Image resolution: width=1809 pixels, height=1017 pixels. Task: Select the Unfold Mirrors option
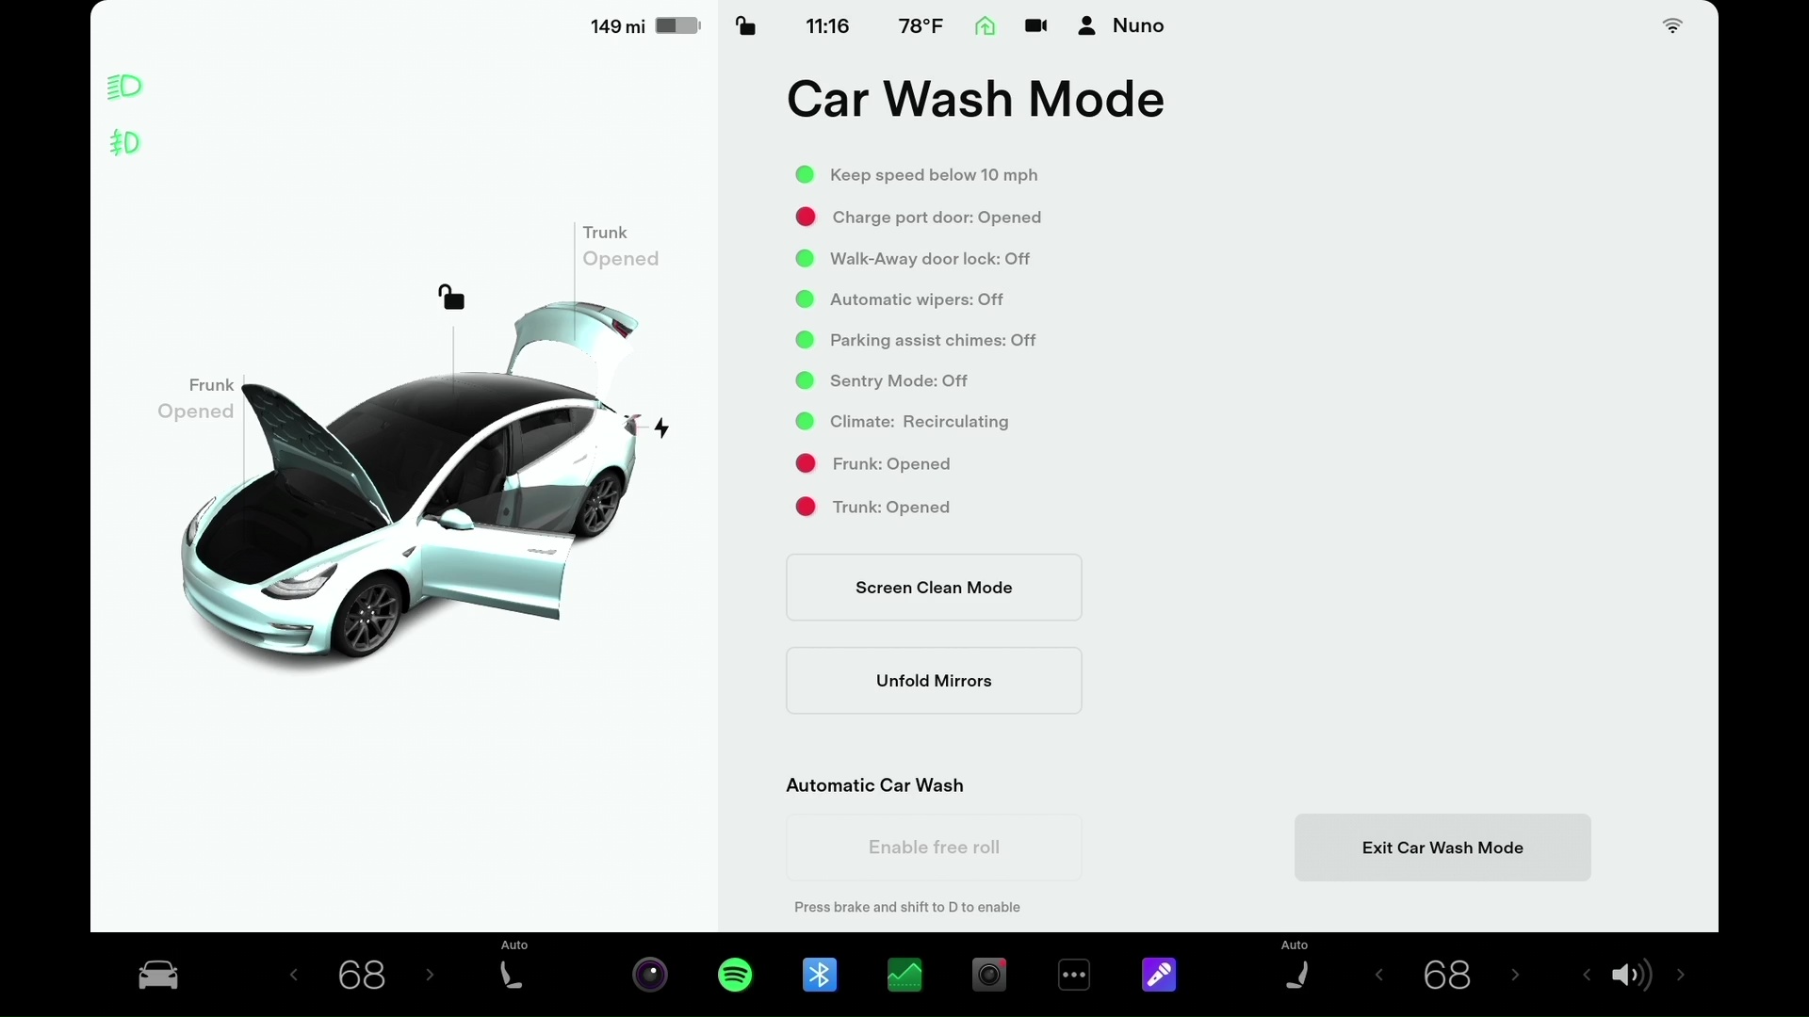933,679
